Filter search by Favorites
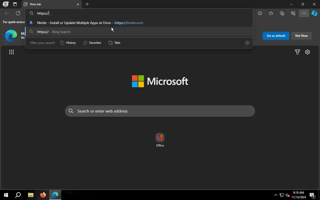Viewport: 320px width, 200px height. point(92,43)
